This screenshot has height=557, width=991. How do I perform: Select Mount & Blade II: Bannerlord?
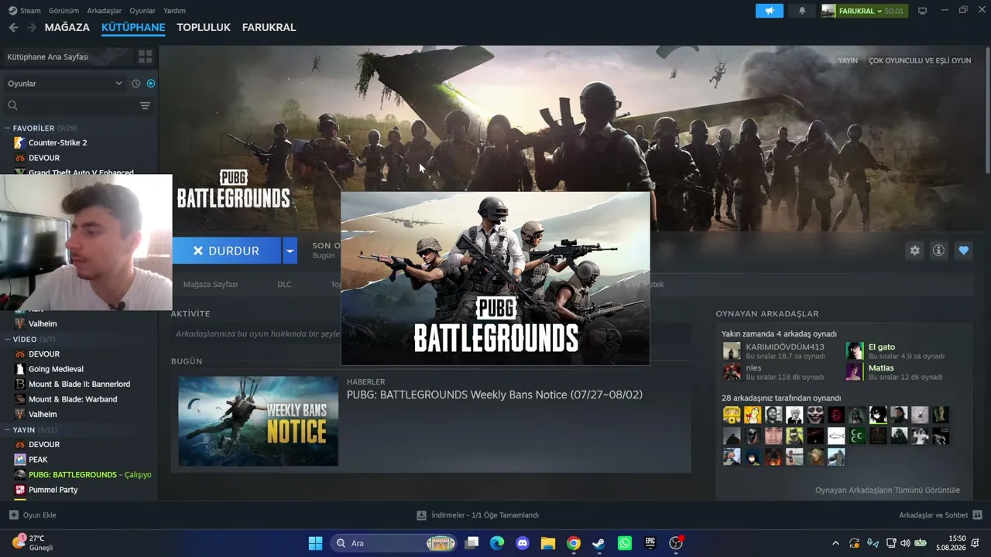79,384
